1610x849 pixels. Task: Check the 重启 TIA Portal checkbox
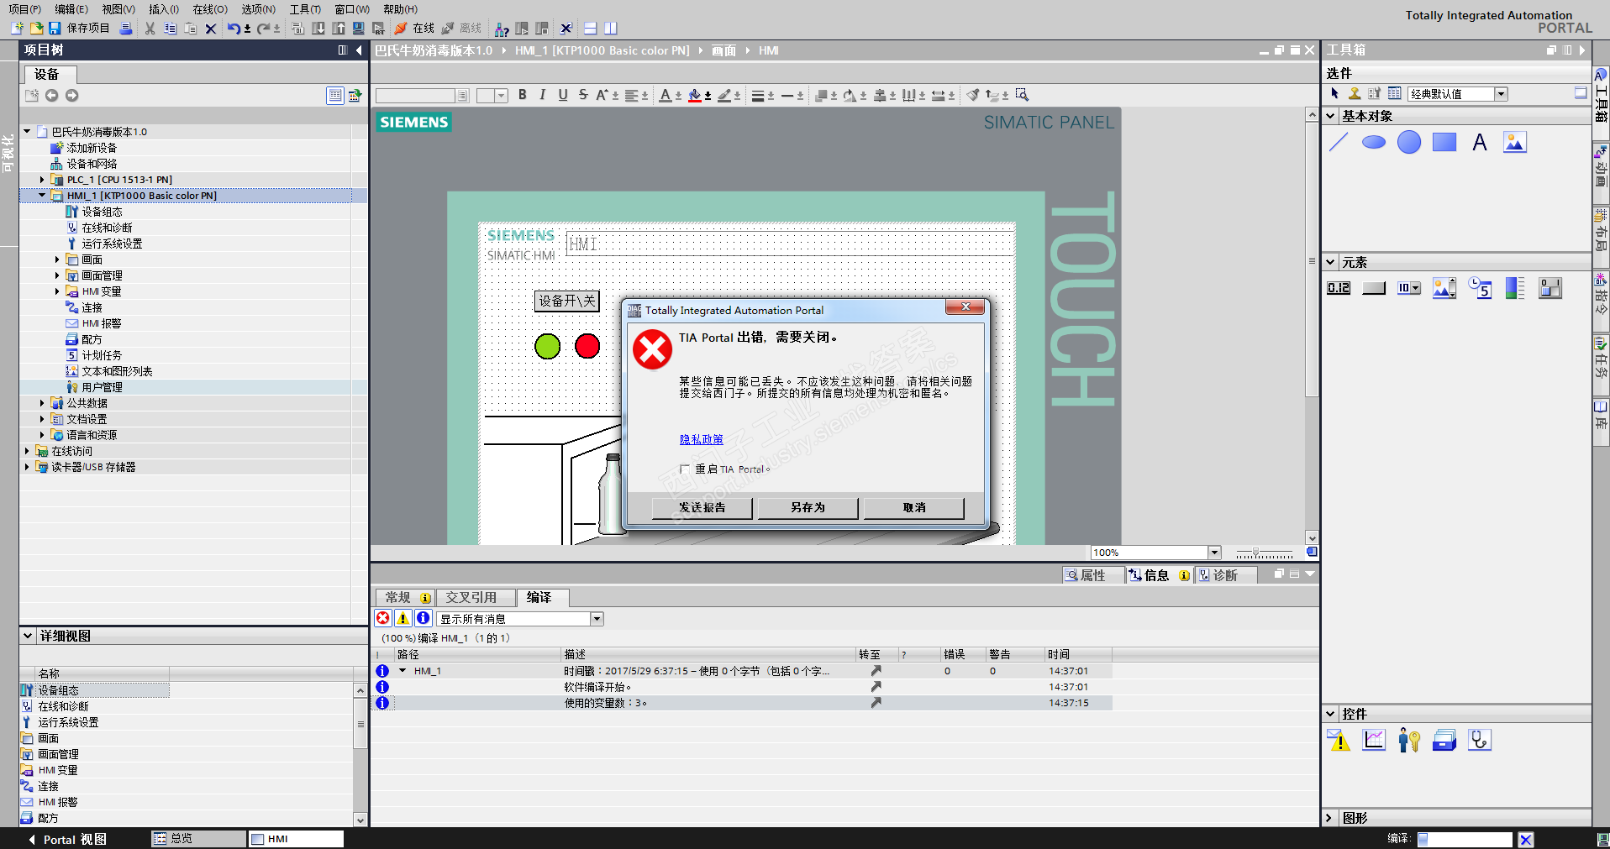pos(685,469)
